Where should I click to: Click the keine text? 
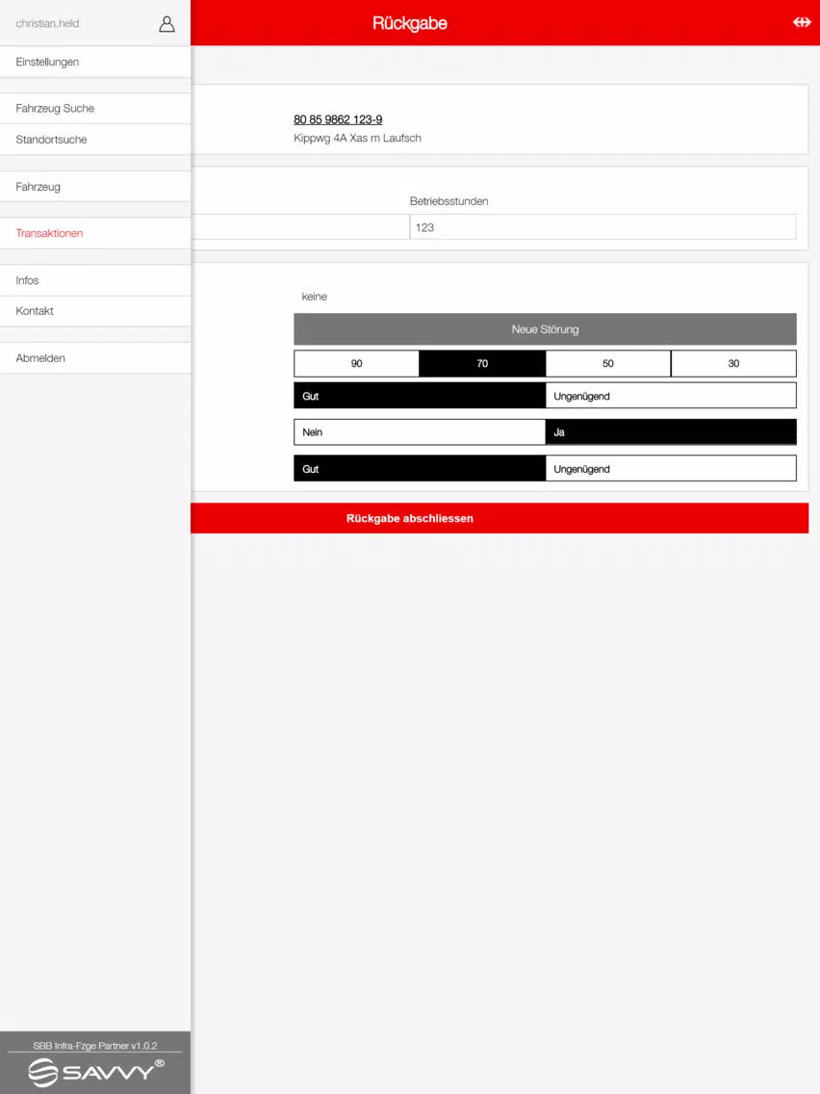click(315, 297)
